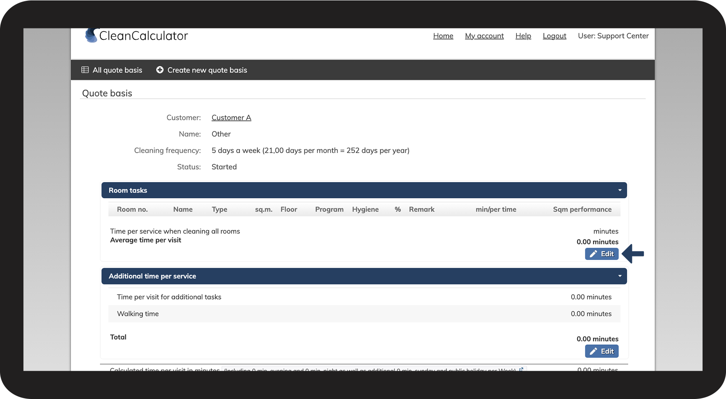The height and width of the screenshot is (399, 726).
Task: Click the CleanCalculator brand name text
Action: click(143, 36)
